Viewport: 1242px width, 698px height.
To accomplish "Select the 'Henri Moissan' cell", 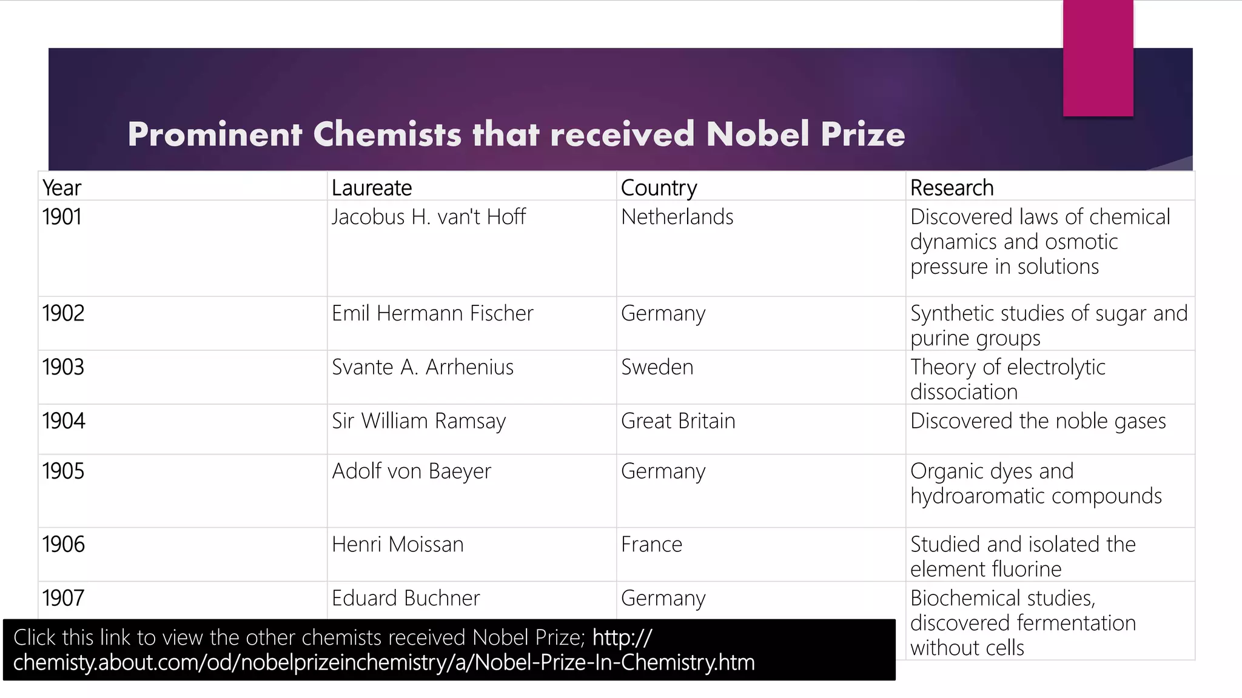I will click(x=472, y=555).
